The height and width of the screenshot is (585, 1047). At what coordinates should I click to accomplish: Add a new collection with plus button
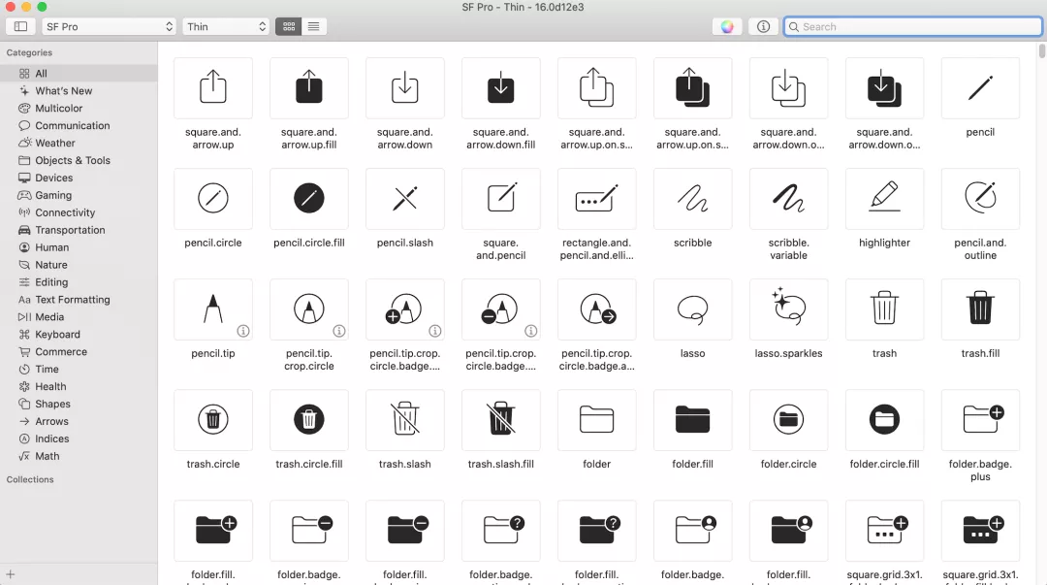[x=11, y=574]
